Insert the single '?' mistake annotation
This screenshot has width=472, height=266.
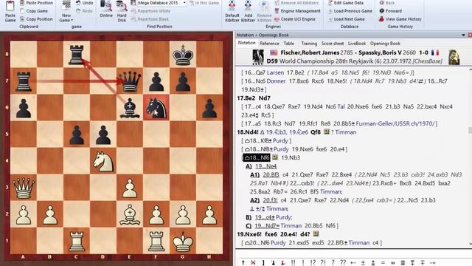333,263
